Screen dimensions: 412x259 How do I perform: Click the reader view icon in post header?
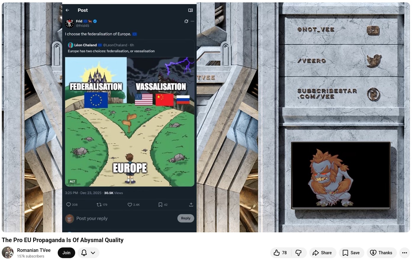tap(191, 10)
